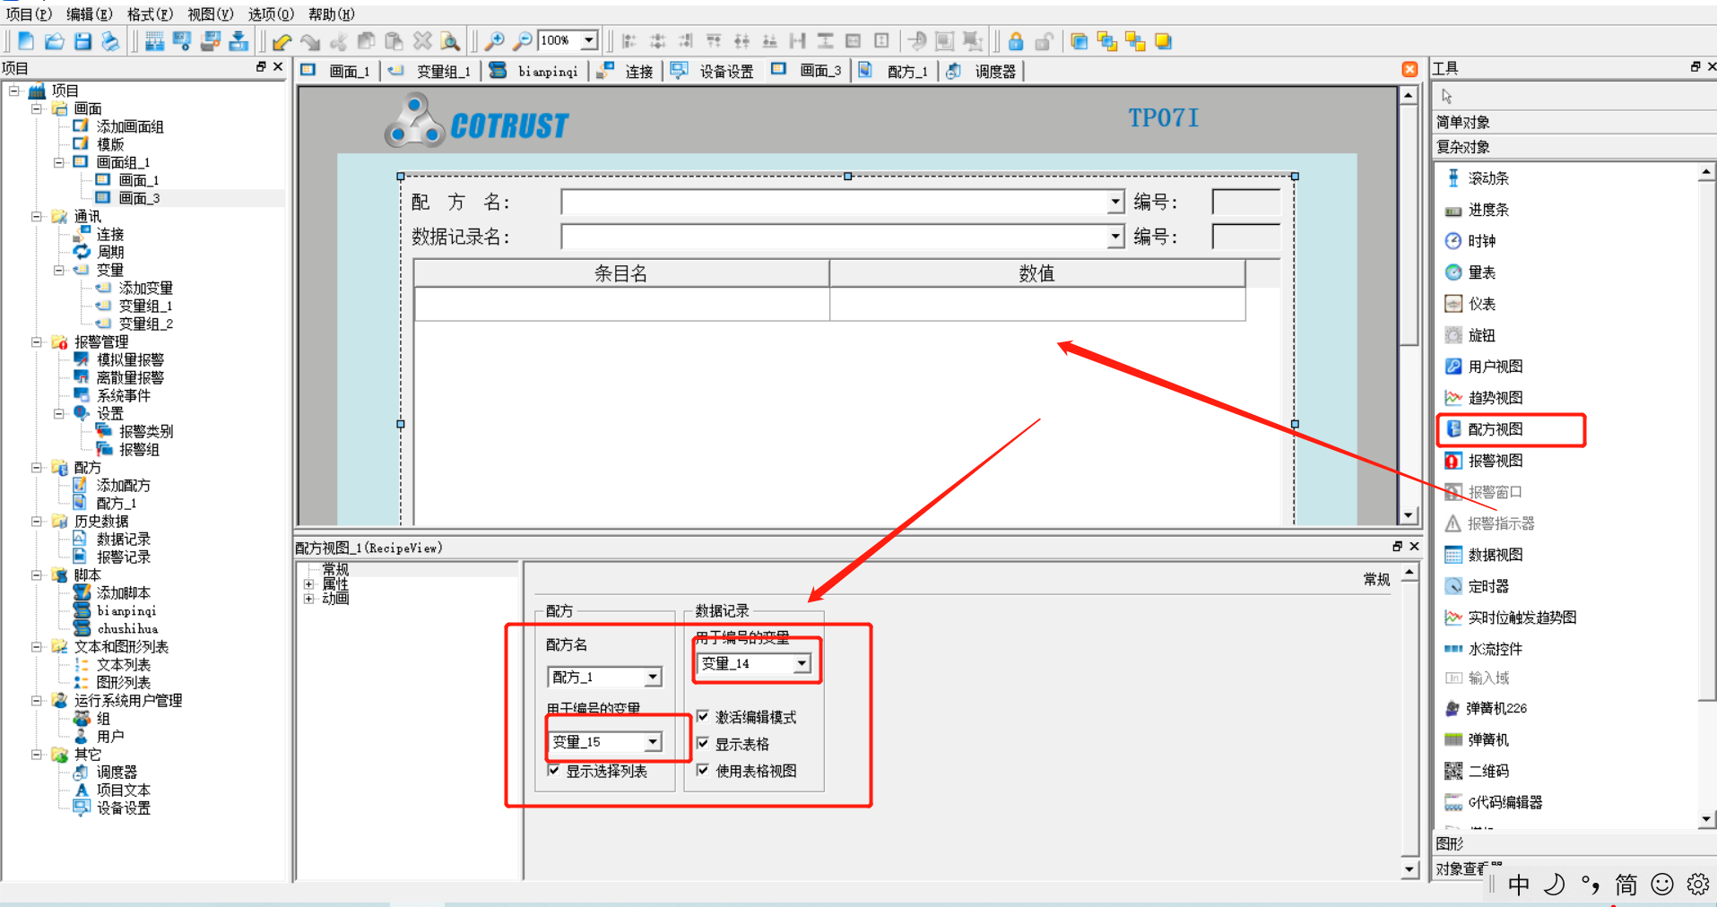Screen dimensions: 1717x907
Task: Switch to the 调度器 tab
Action: pos(983,71)
